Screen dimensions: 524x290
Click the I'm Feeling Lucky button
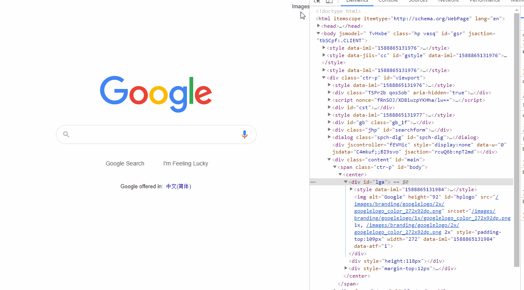click(186, 163)
